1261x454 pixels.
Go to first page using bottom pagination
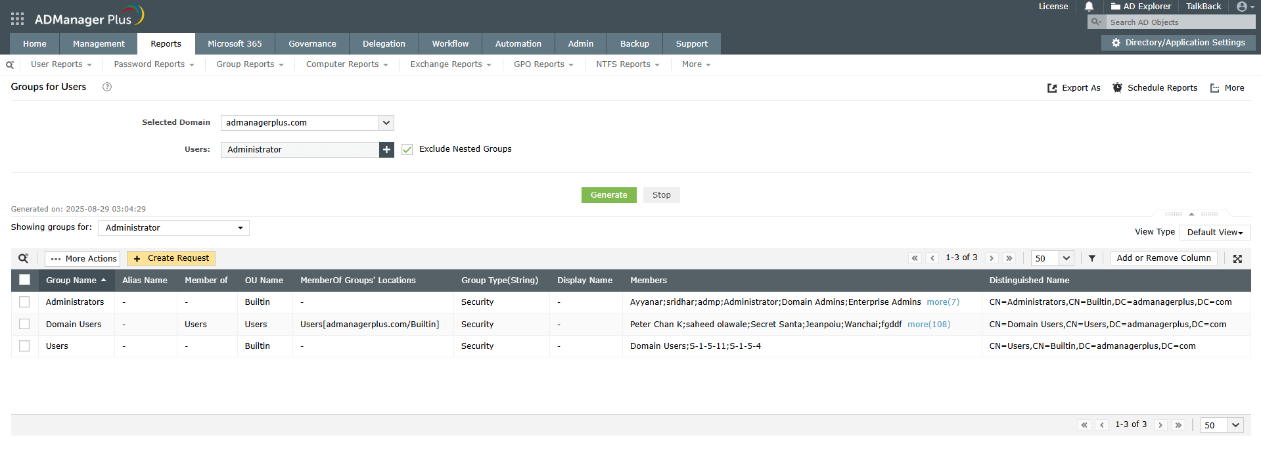point(1084,425)
